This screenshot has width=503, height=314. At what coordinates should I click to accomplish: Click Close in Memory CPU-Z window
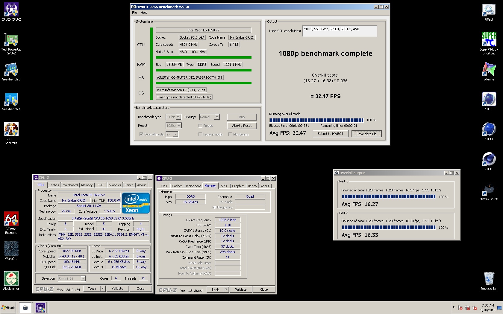264,289
